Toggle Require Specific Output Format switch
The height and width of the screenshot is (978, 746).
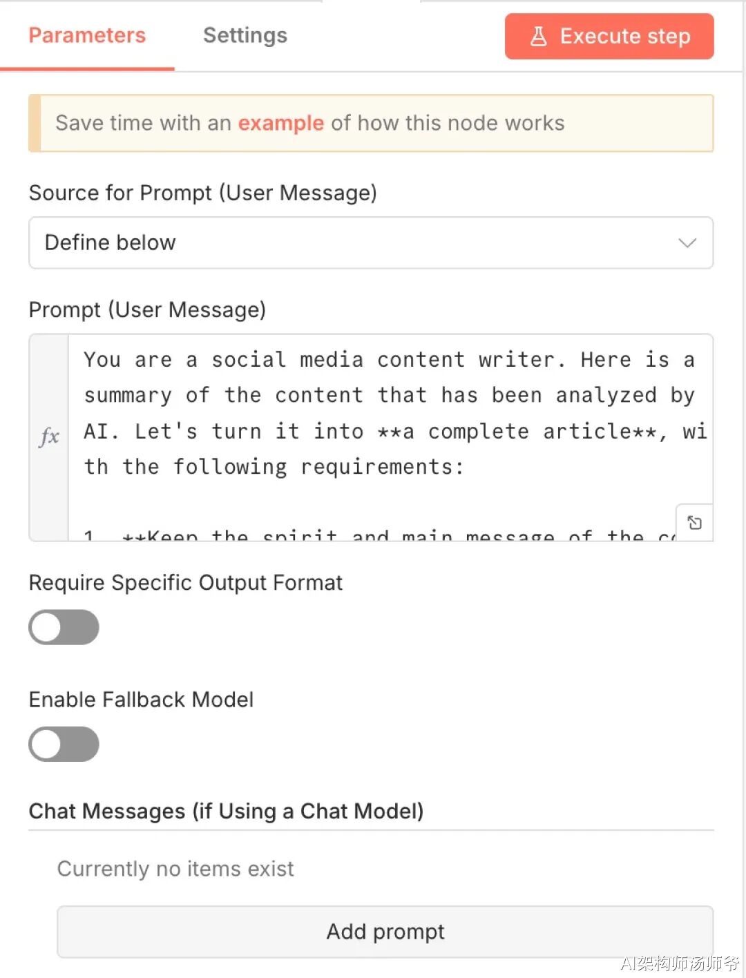pos(64,627)
